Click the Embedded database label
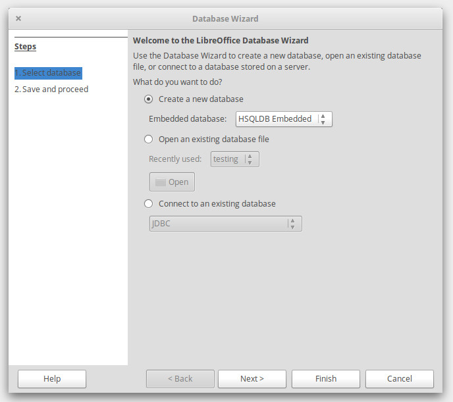This screenshot has width=453, height=402. click(x=188, y=119)
